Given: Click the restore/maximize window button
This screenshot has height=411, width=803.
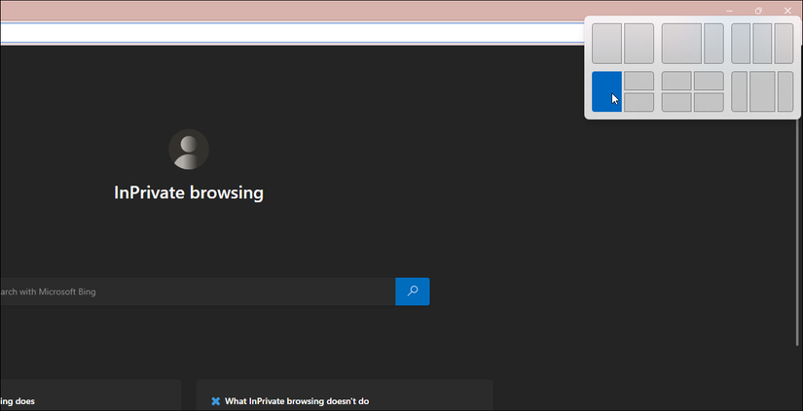Looking at the screenshot, I should click(758, 11).
